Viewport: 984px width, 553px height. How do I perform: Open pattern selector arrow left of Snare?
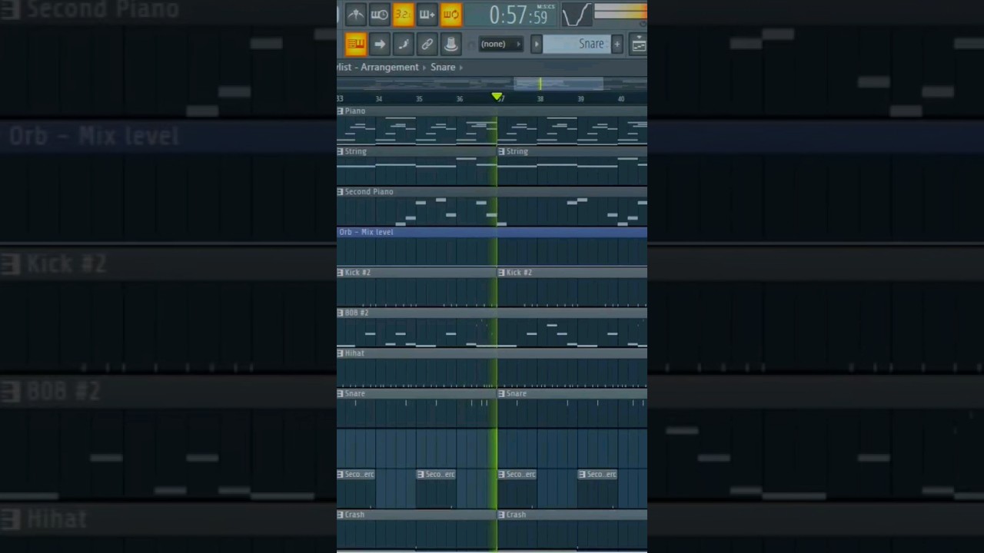[537, 44]
